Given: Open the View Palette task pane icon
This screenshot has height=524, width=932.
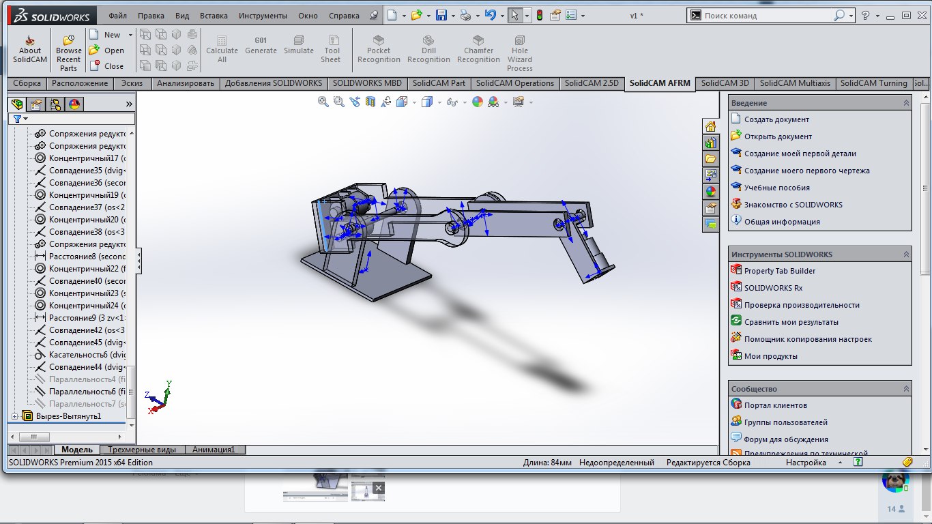Looking at the screenshot, I should (710, 175).
